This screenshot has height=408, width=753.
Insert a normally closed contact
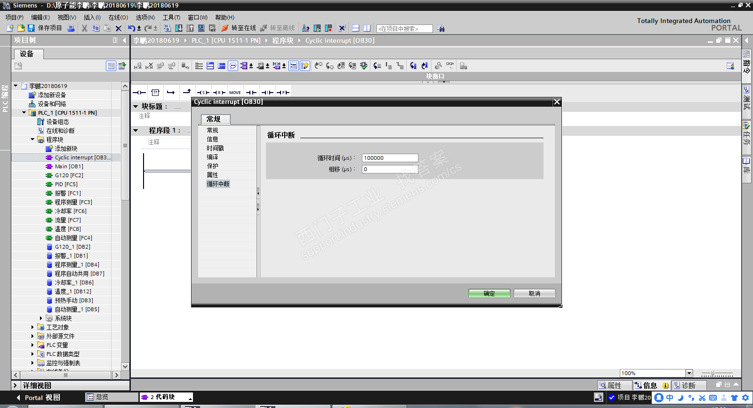(x=267, y=93)
